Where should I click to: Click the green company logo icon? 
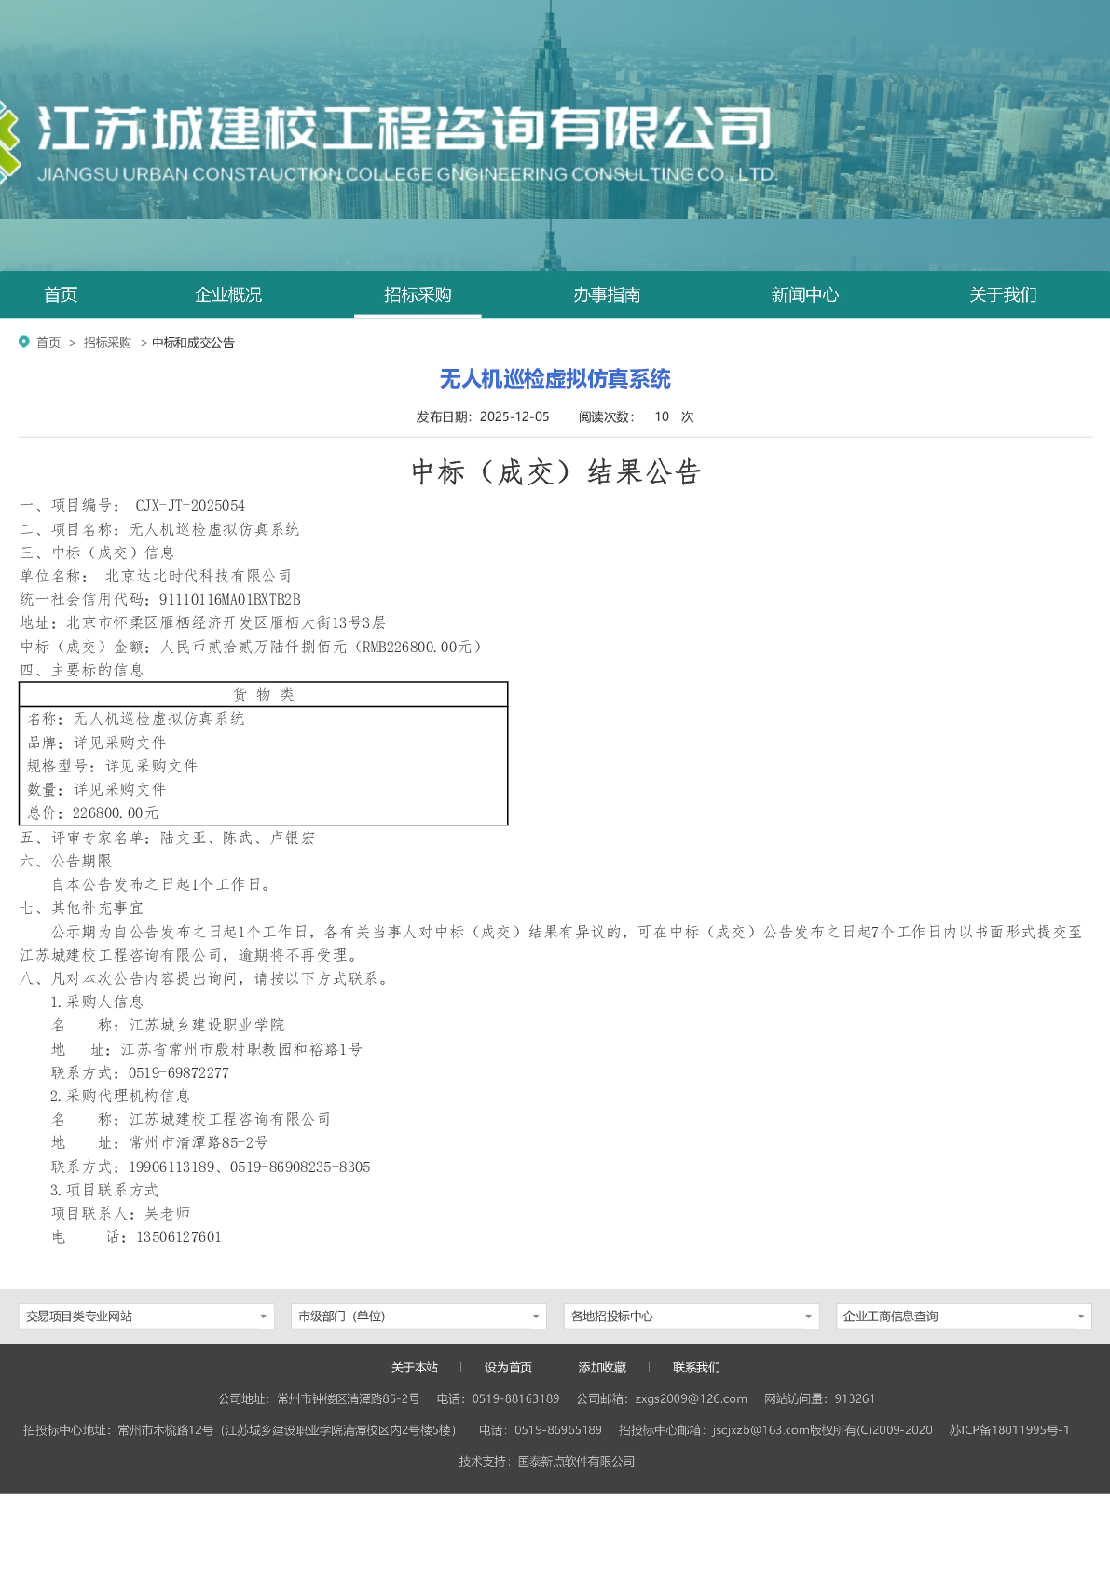9,140
